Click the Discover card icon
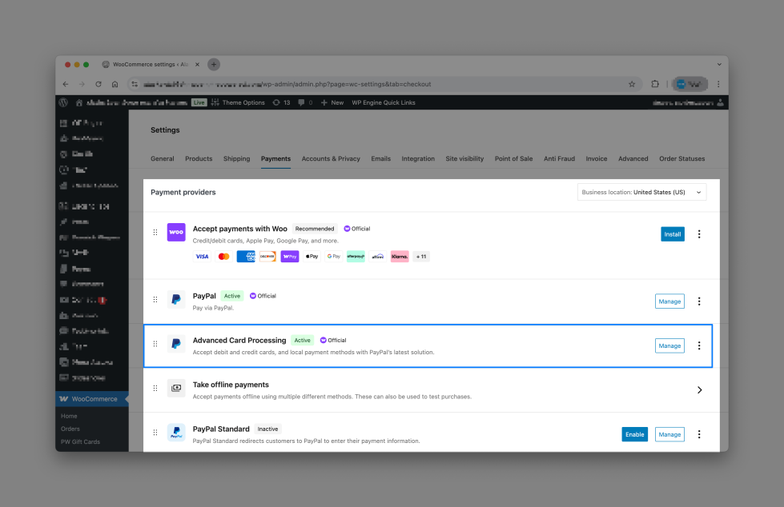 [x=267, y=257]
